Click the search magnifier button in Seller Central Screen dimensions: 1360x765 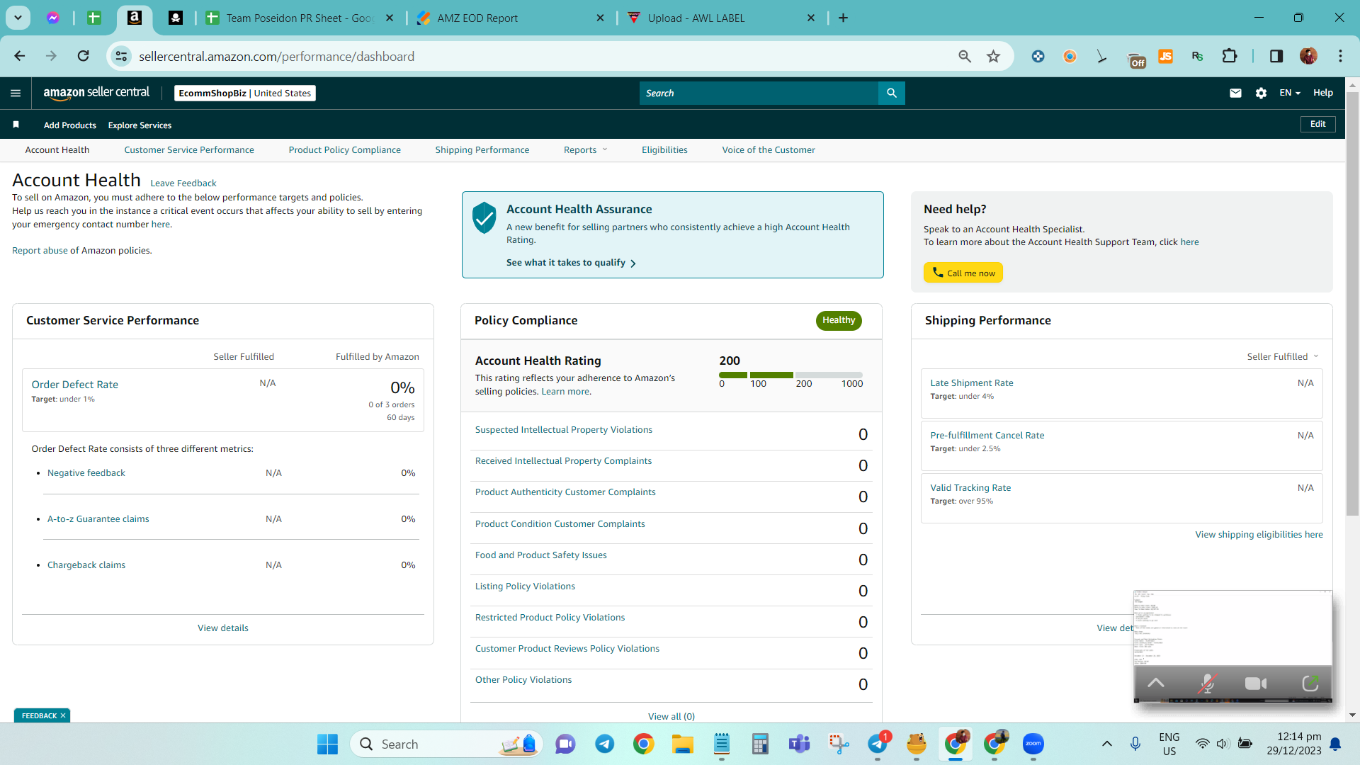point(892,93)
